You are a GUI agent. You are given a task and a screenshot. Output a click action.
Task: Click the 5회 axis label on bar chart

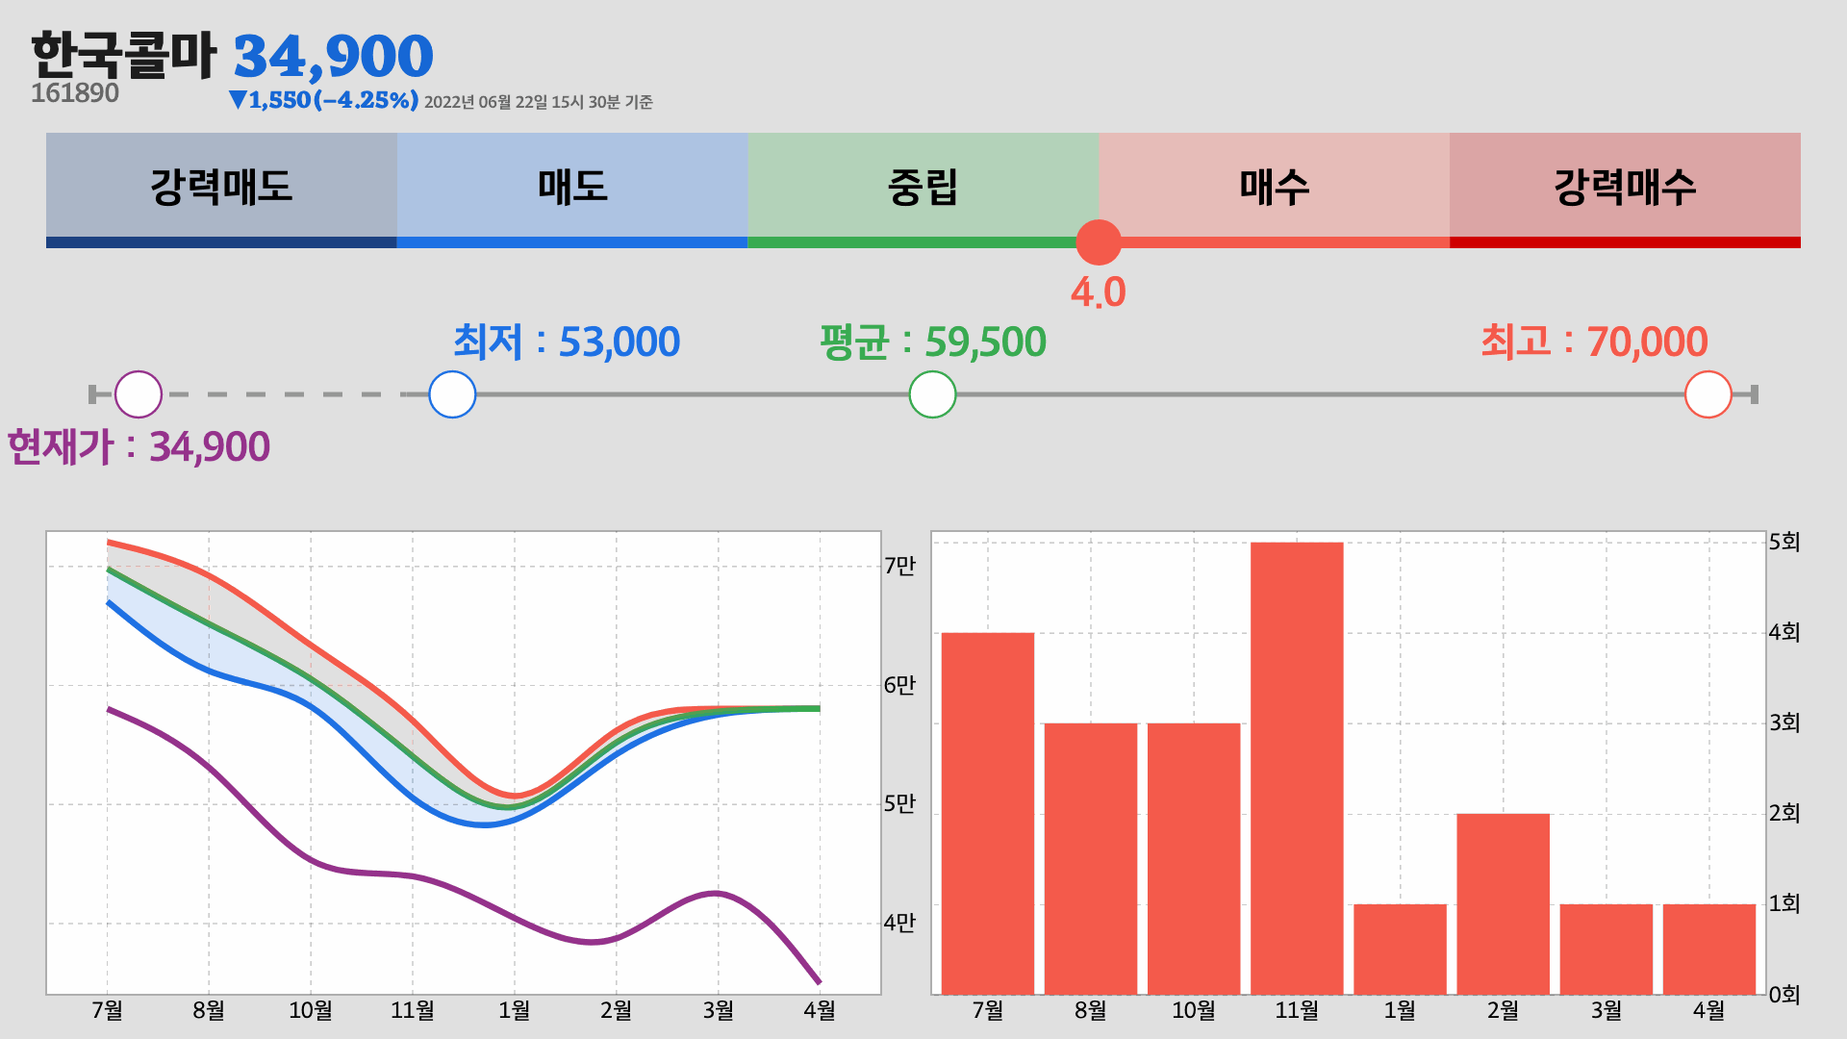point(1784,542)
